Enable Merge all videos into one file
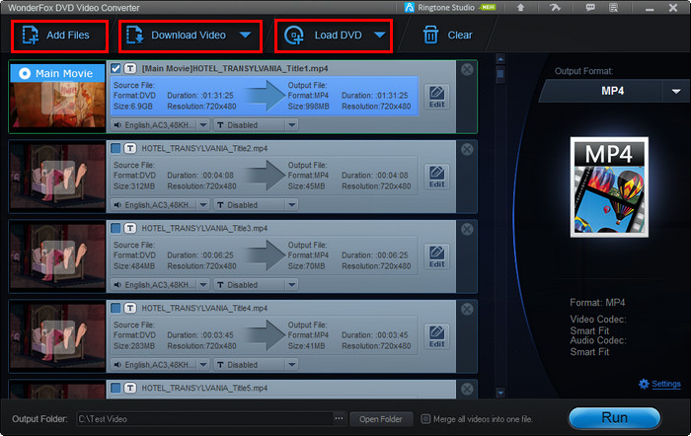 [x=425, y=419]
